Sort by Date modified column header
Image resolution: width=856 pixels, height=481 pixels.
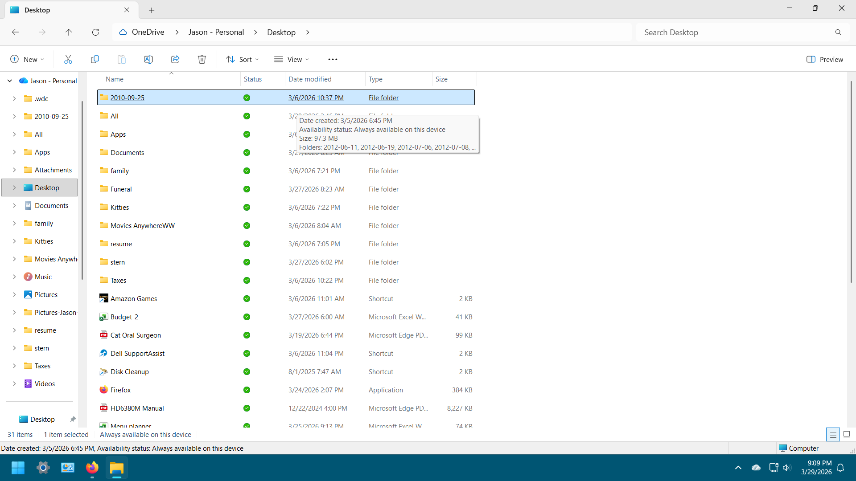click(x=325, y=79)
